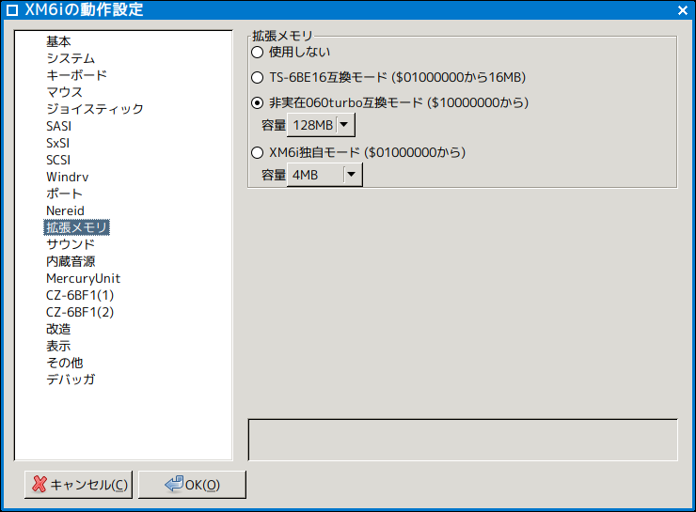
Task: Open サウンド settings page
Action: (71, 244)
